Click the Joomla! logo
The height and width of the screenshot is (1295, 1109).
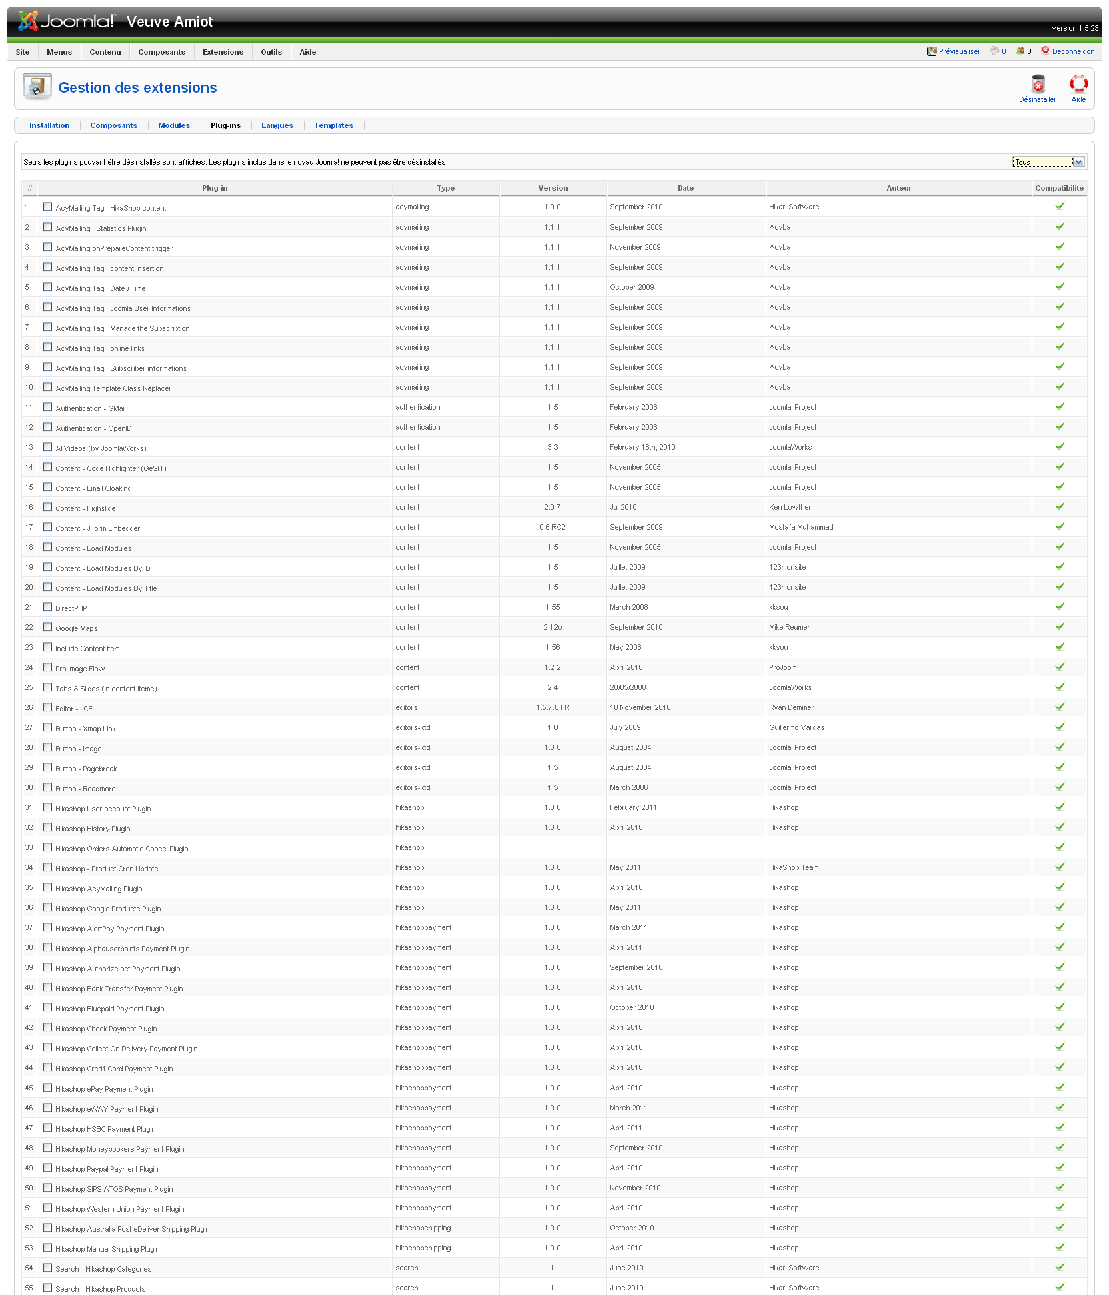67,21
